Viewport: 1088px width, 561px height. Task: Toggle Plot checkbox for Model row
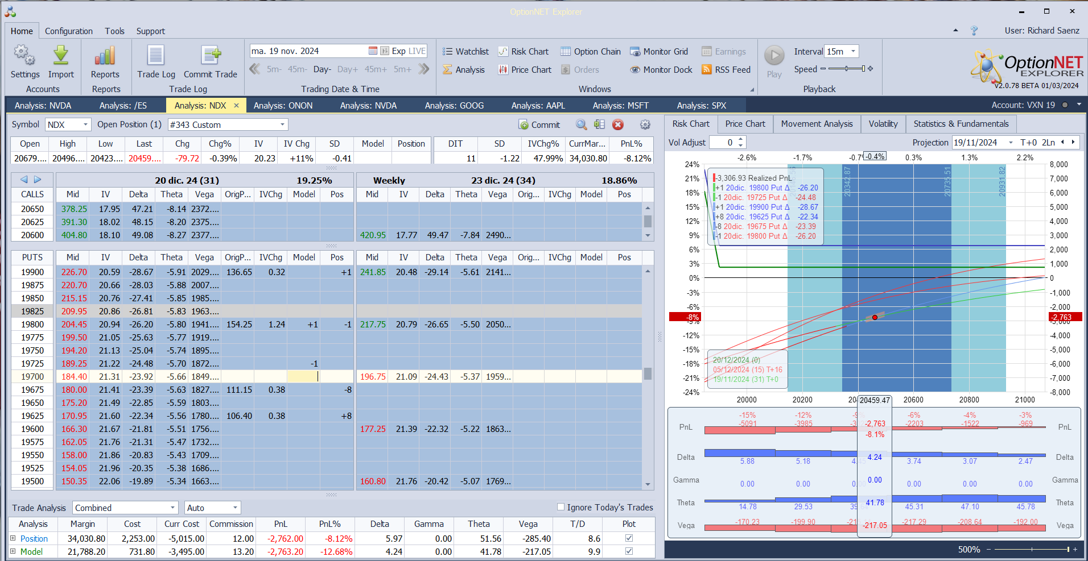pyautogui.click(x=629, y=551)
